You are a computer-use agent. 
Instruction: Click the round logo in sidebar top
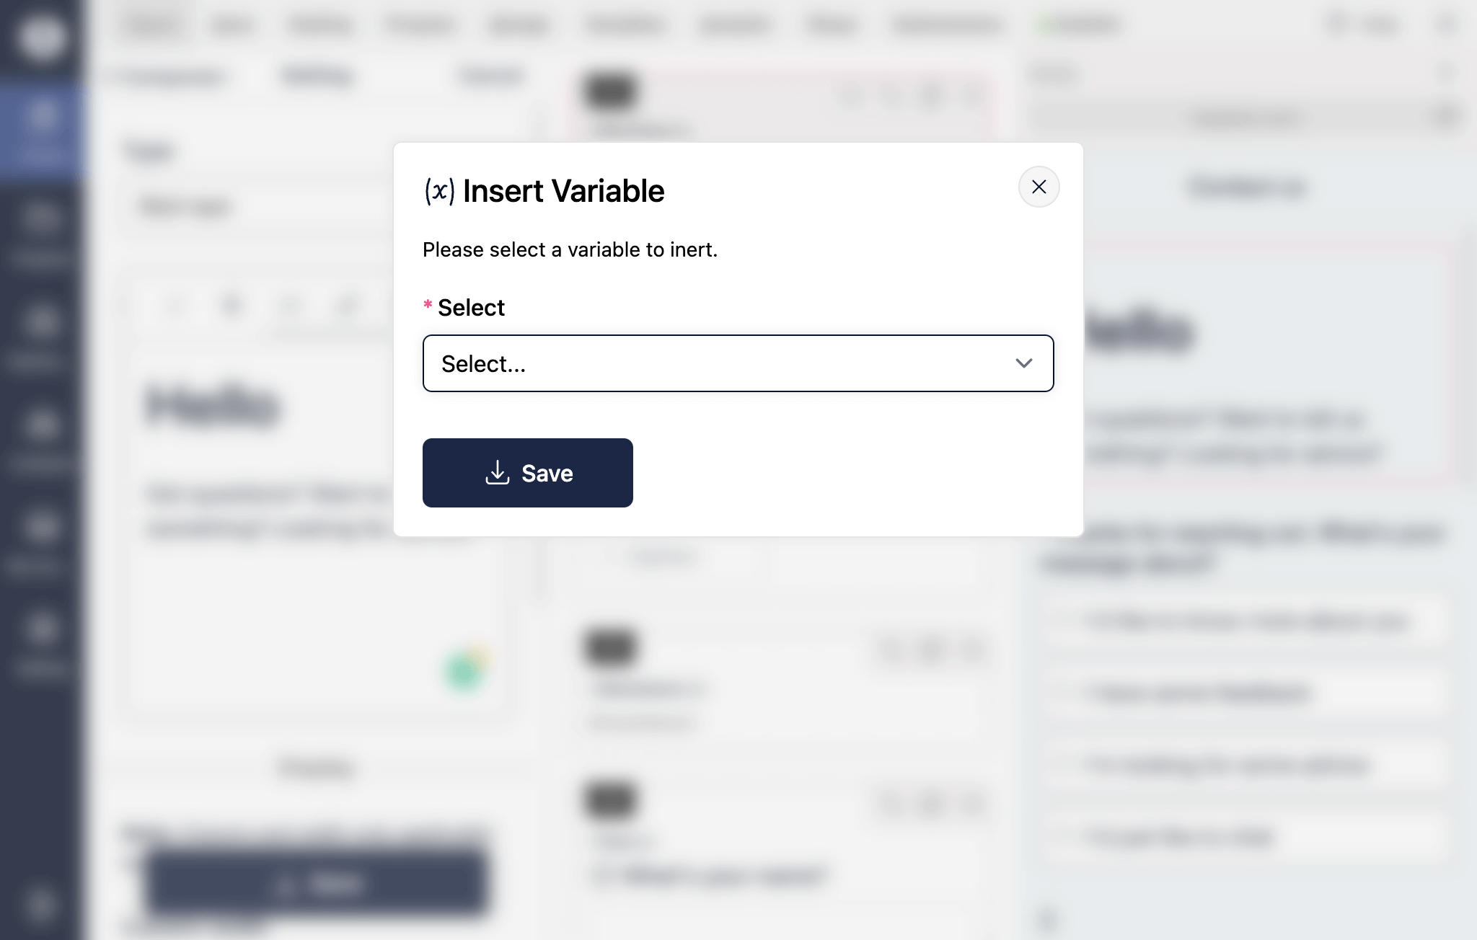(x=41, y=36)
